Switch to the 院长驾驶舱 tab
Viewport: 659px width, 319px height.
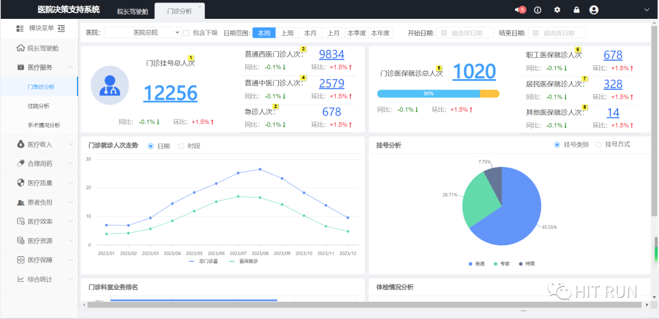132,11
